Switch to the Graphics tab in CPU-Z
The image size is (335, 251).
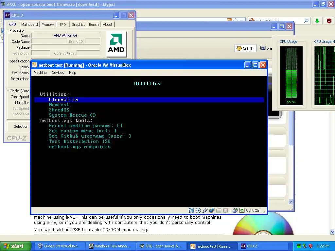79,25
